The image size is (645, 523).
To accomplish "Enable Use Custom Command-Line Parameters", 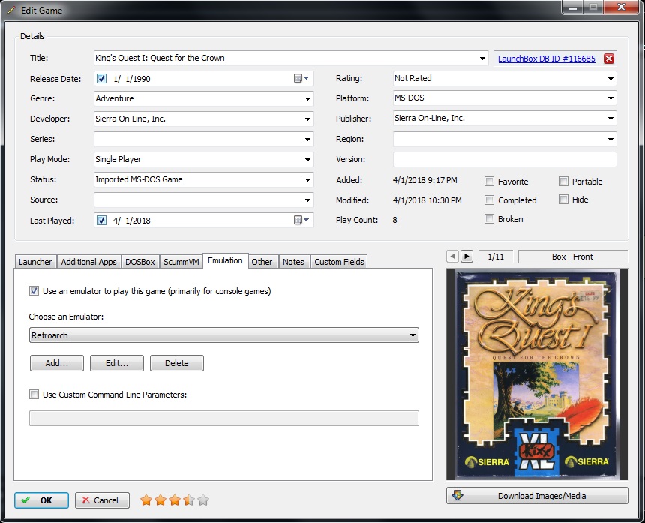I will (34, 395).
